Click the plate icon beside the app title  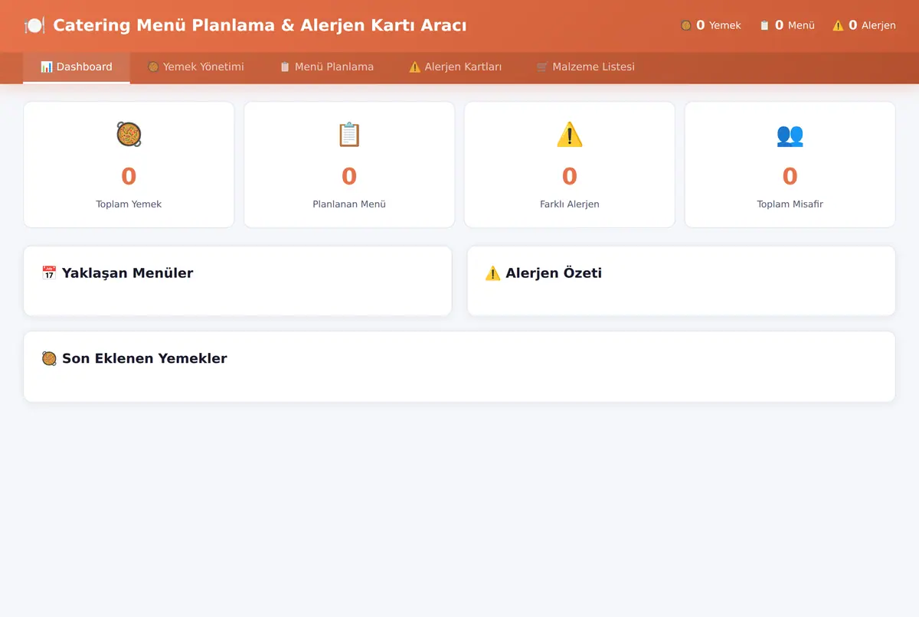click(34, 26)
